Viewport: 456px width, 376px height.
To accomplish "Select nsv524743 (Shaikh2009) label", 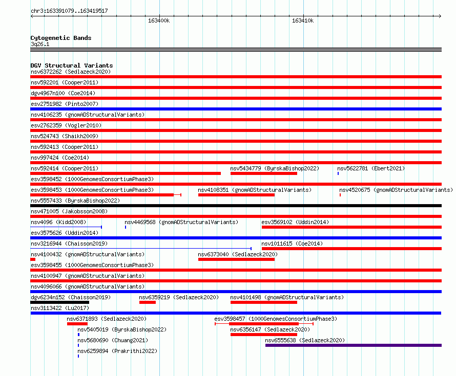I will coord(65,136).
